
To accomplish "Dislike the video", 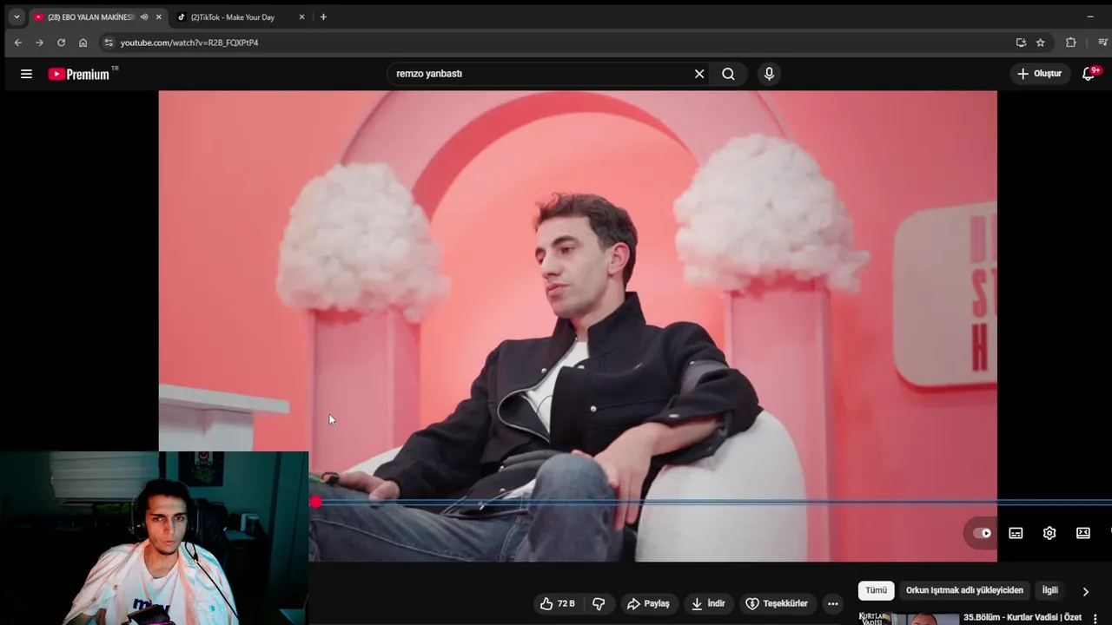I will (x=599, y=603).
